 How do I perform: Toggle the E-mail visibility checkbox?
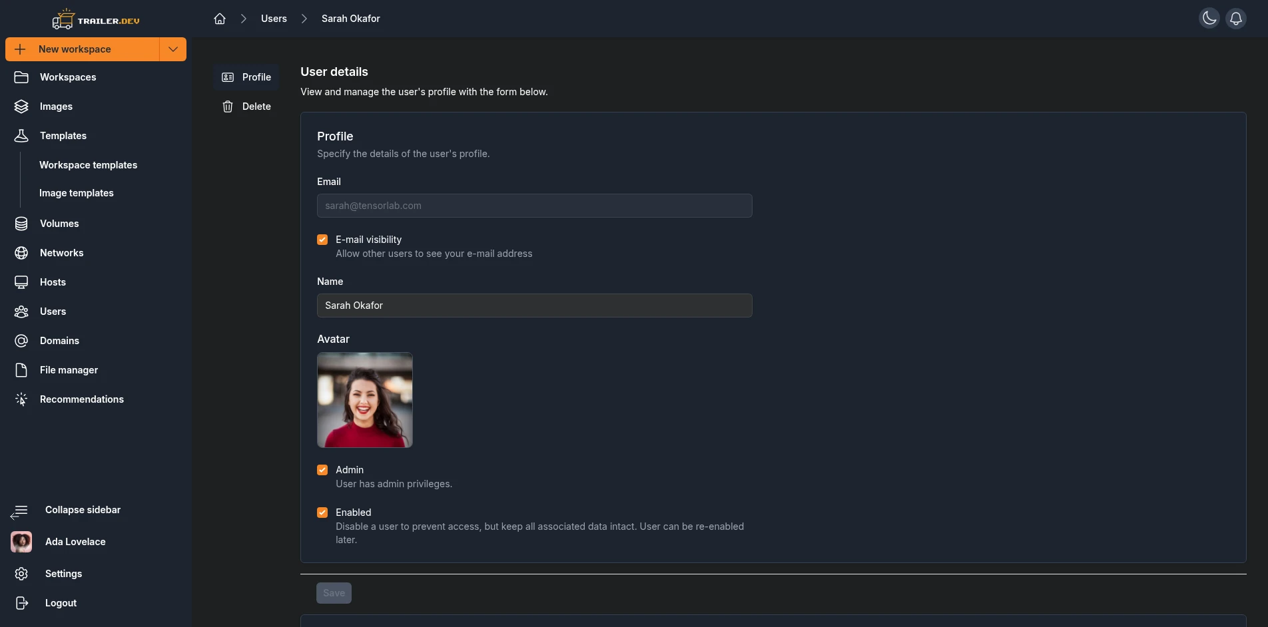click(322, 240)
